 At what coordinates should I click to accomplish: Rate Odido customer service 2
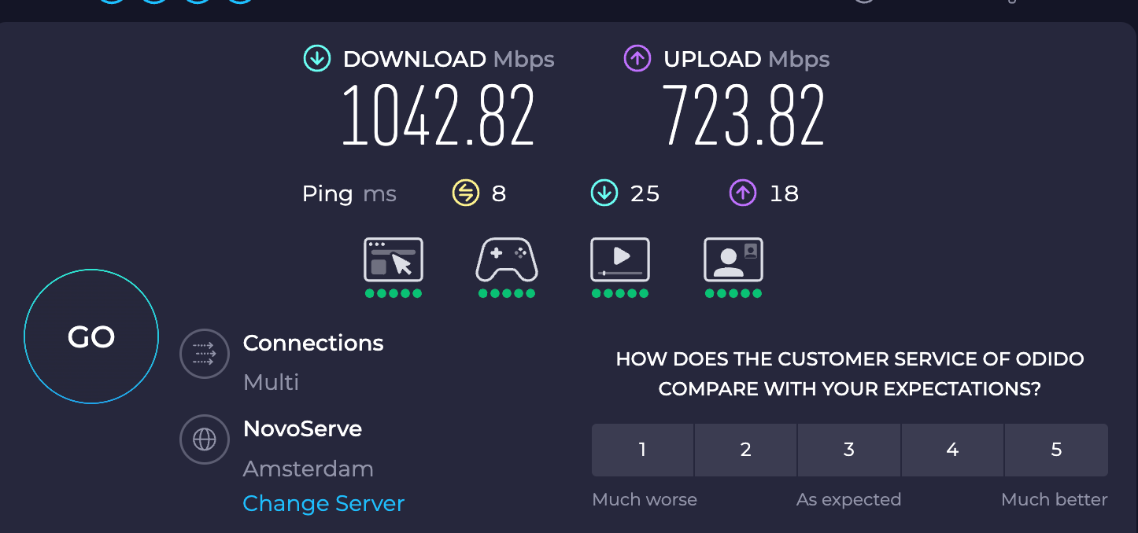click(746, 450)
